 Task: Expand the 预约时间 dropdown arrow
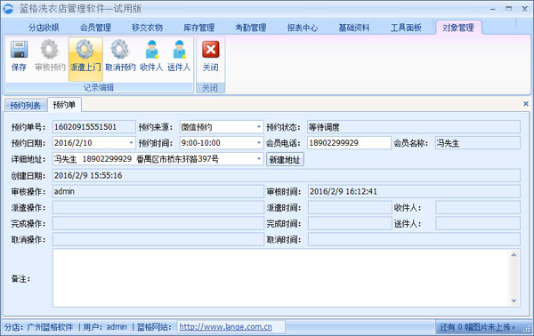pyautogui.click(x=259, y=143)
